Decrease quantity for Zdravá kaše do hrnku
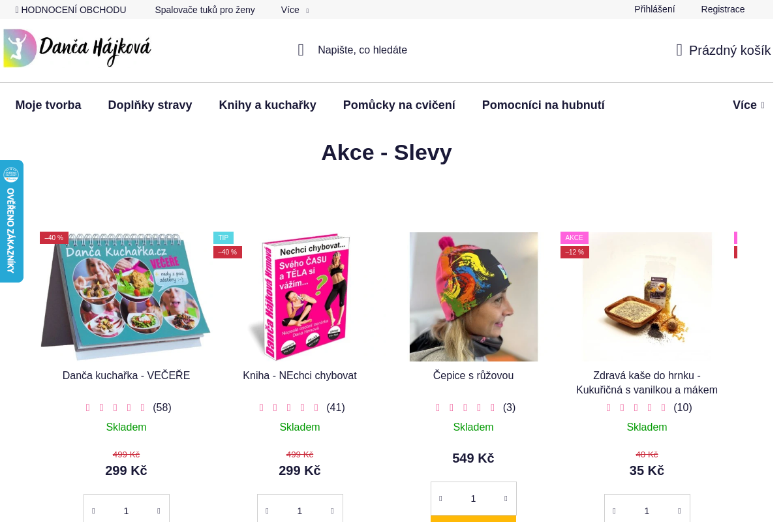 pos(614,511)
